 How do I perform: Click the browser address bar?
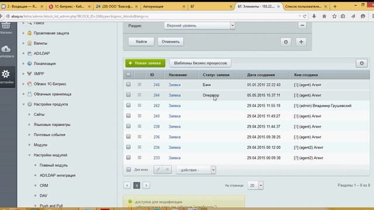click(x=153, y=16)
